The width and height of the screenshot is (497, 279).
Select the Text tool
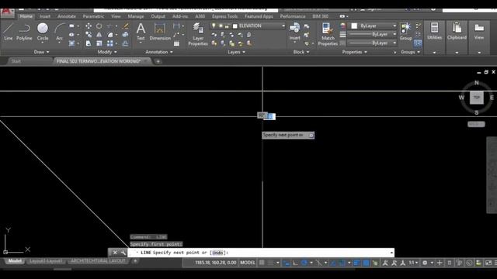tap(141, 32)
